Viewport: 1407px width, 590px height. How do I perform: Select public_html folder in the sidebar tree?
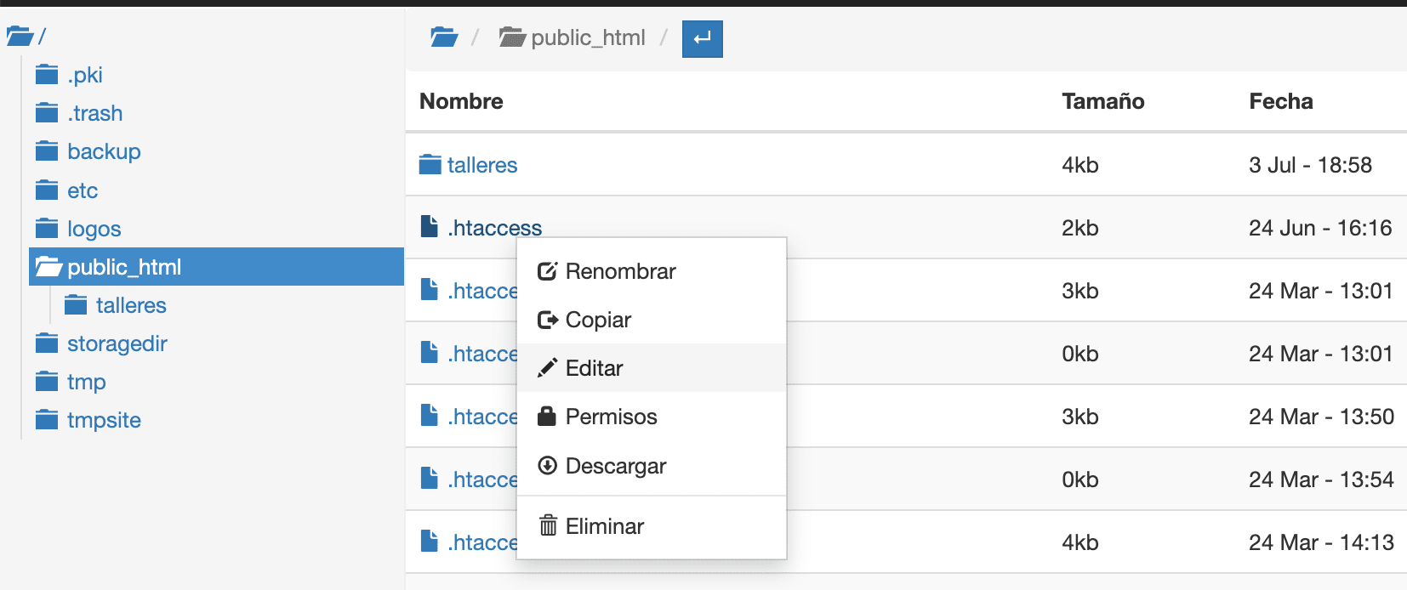pos(124,267)
